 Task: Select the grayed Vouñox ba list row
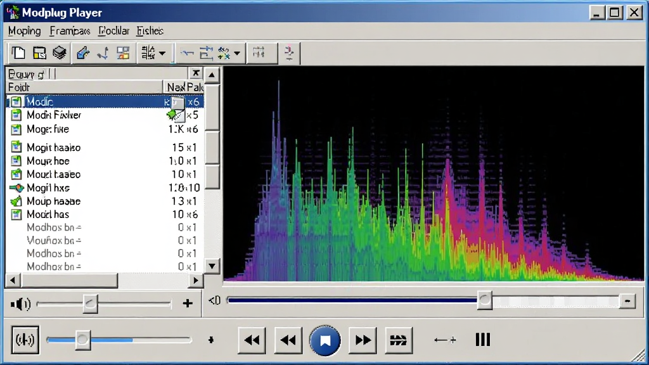(x=105, y=240)
